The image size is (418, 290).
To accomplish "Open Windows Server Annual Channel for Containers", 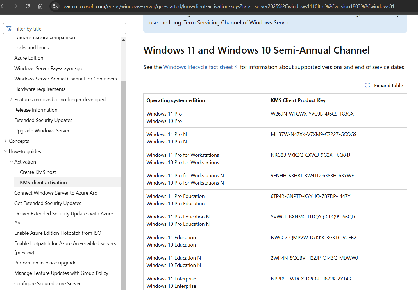I will pos(65,79).
